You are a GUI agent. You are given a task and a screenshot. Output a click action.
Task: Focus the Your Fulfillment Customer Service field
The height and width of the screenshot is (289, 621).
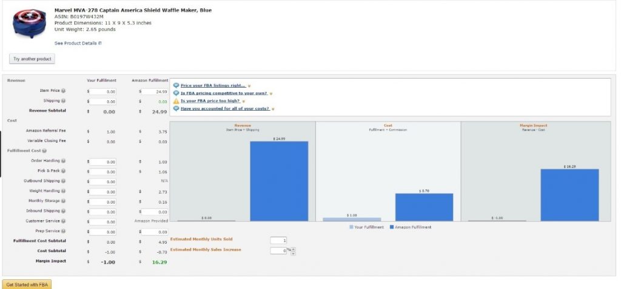click(x=102, y=222)
